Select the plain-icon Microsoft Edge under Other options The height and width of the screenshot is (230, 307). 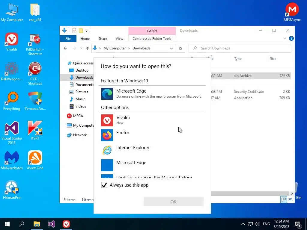point(152,165)
